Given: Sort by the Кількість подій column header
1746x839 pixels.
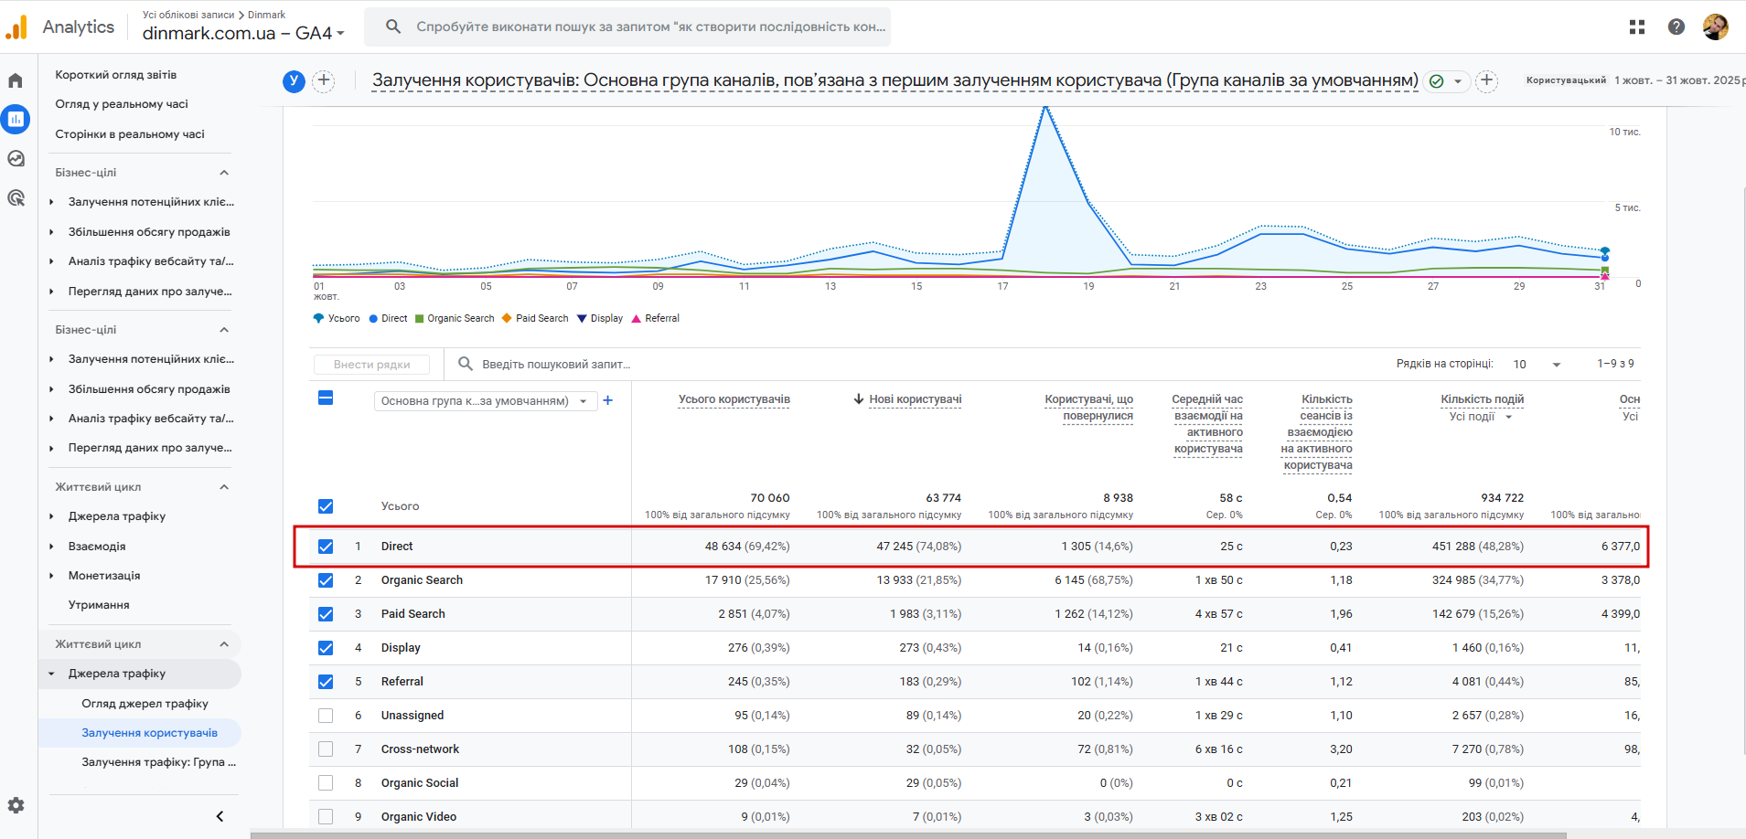Looking at the screenshot, I should click(1483, 399).
